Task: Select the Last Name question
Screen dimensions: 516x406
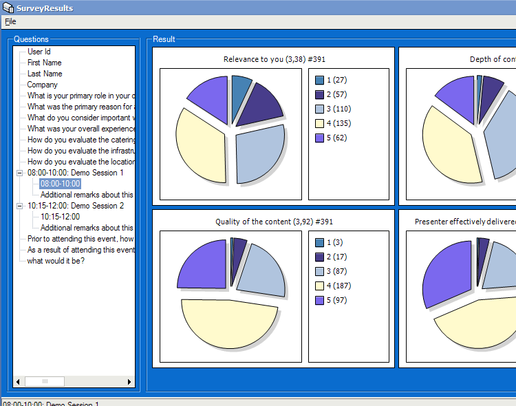Action: [45, 74]
